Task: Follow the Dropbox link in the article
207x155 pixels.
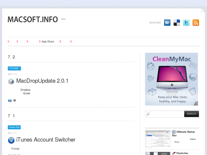Action: (25, 90)
